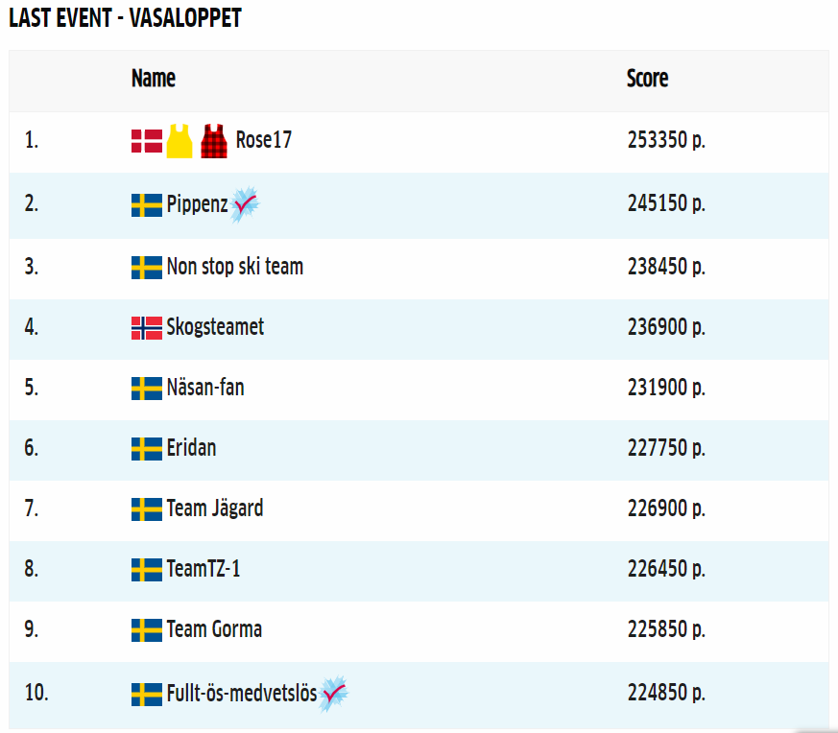Open the Rose17 team name
This screenshot has height=733, width=838.
point(263,140)
